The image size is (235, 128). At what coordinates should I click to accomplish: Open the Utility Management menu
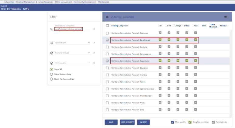tap(64, 2)
